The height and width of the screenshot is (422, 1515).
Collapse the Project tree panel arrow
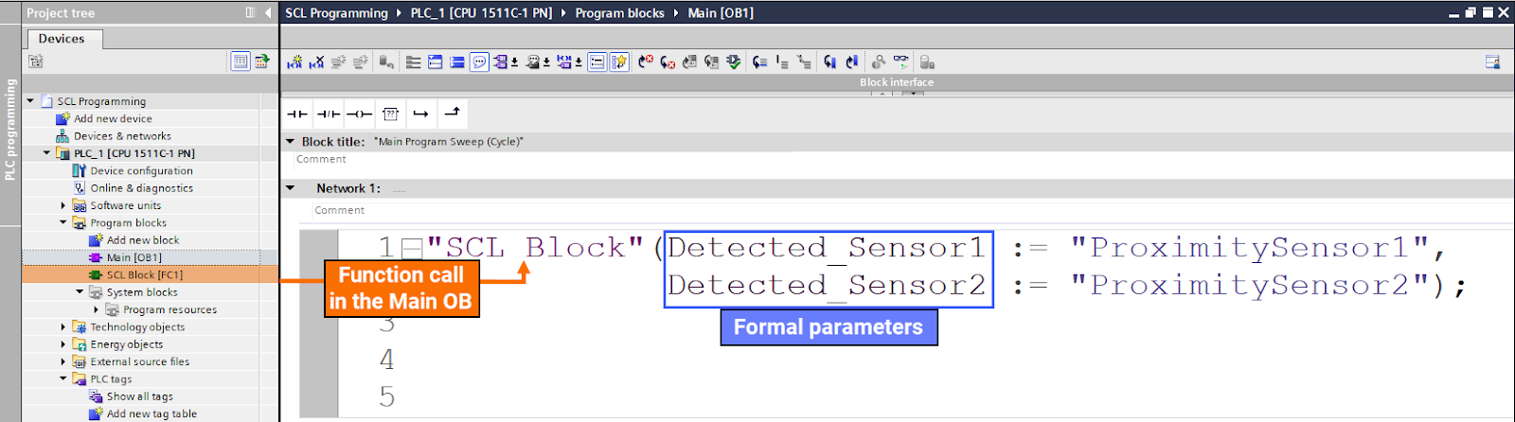268,13
